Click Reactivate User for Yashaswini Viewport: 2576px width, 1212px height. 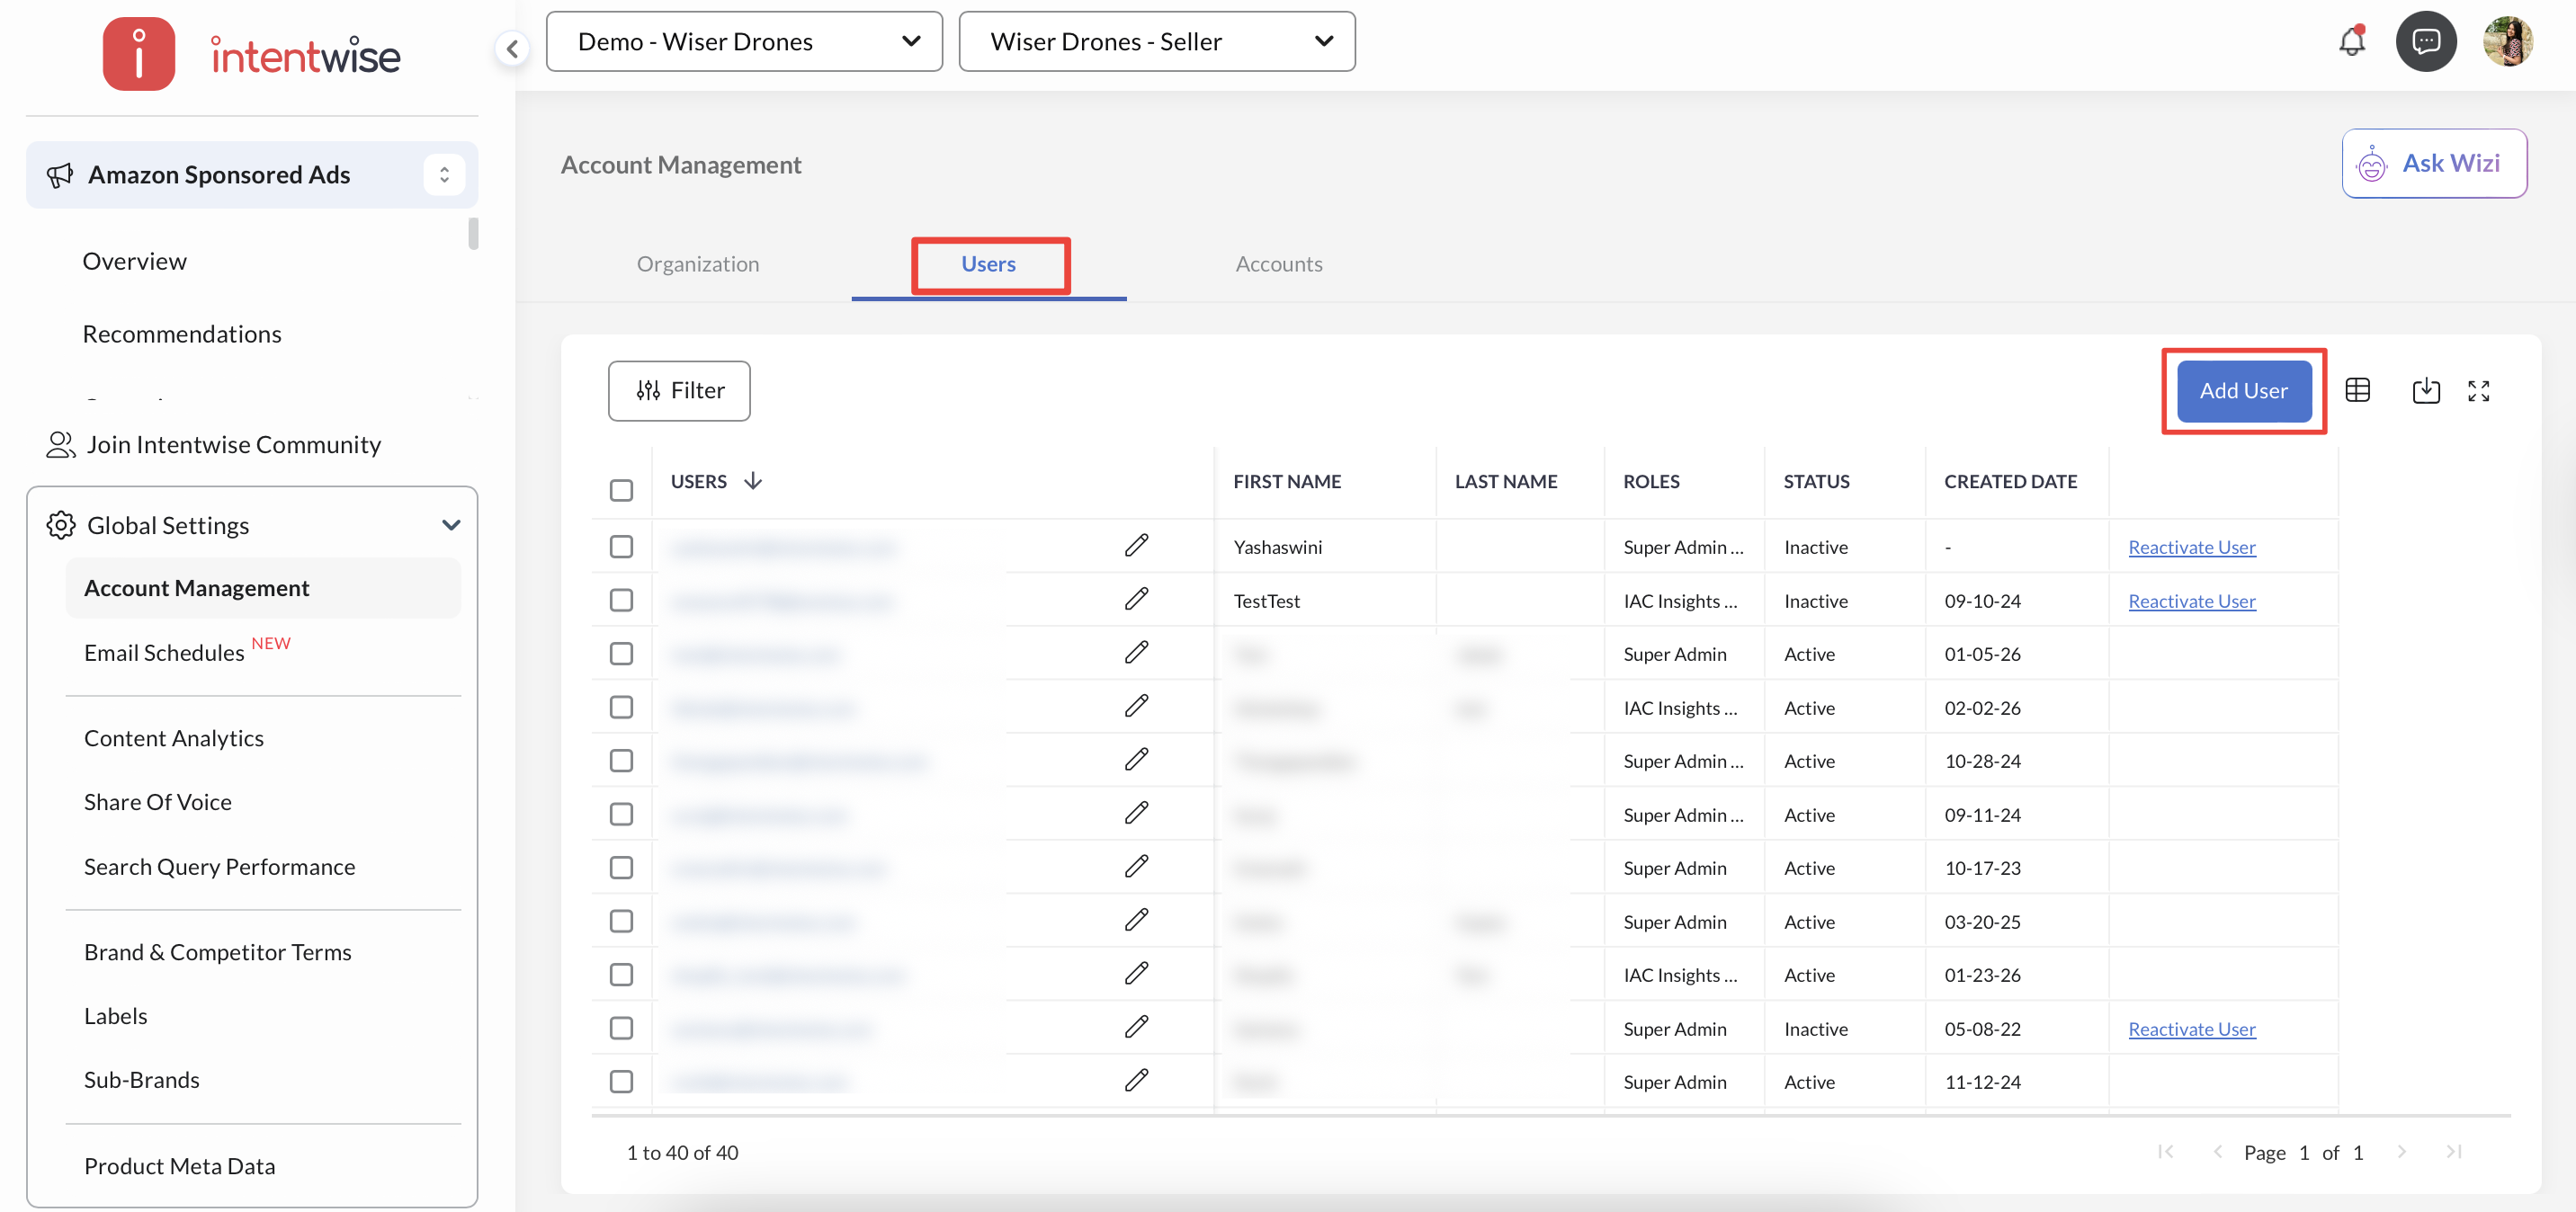2191,547
